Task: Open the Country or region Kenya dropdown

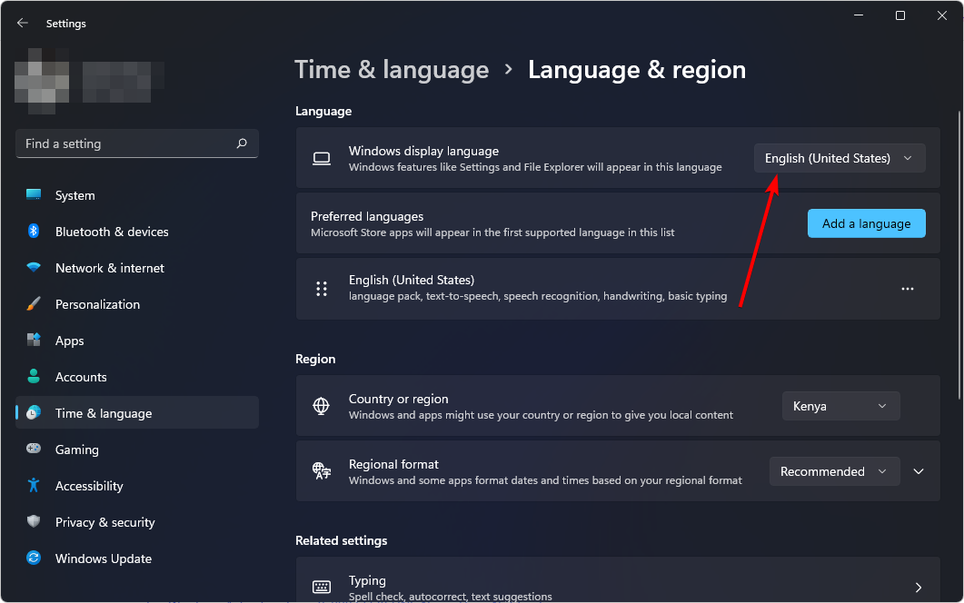Action: pos(840,405)
